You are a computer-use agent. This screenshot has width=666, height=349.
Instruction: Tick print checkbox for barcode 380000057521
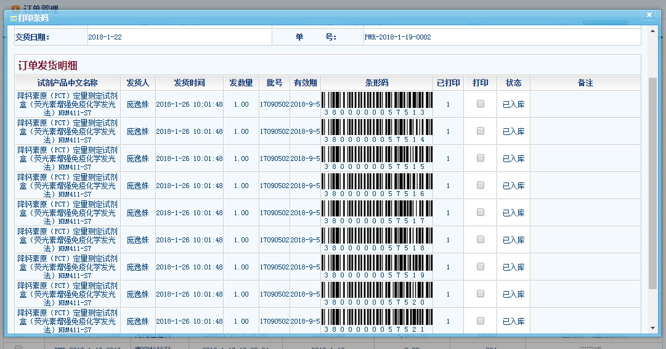(x=481, y=321)
